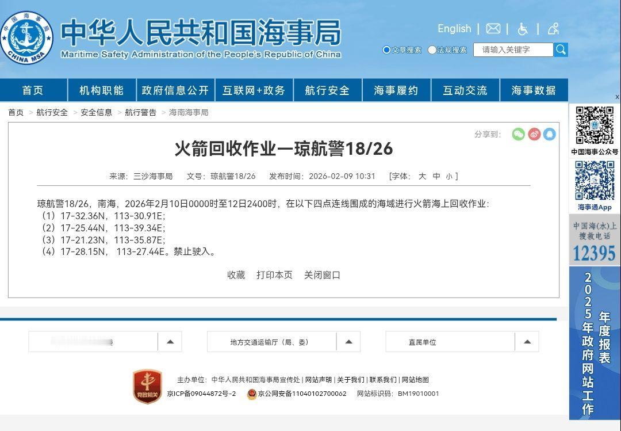Viewport: 621px width, 431px height.
Task: Share the article to WeChat
Action: click(518, 134)
